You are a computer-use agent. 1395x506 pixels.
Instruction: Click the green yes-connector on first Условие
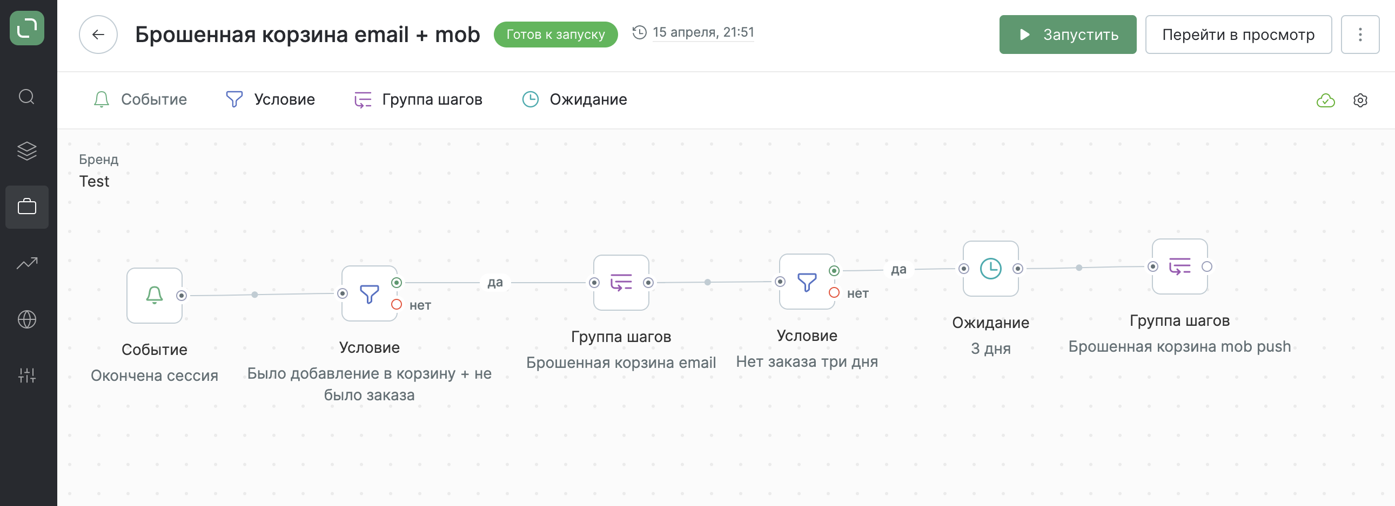coord(397,282)
